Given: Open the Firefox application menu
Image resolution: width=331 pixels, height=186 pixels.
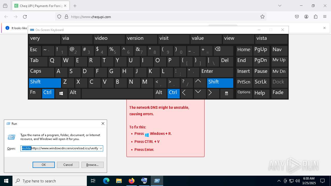Looking at the screenshot, I should [325, 17].
